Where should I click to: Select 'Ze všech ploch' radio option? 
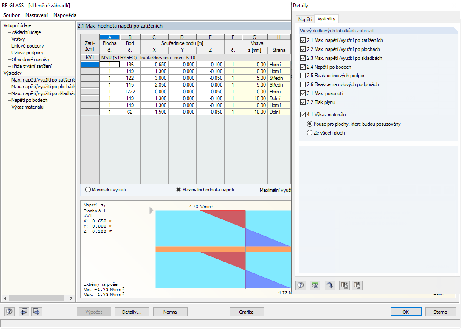coord(309,132)
